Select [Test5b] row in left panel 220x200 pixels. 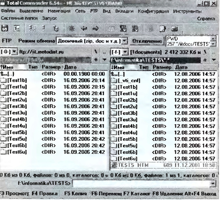(x=54, y=132)
